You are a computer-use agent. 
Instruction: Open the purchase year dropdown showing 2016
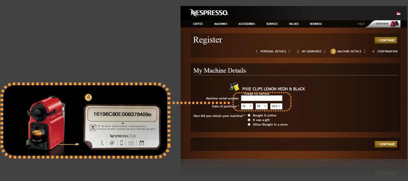click(x=276, y=106)
